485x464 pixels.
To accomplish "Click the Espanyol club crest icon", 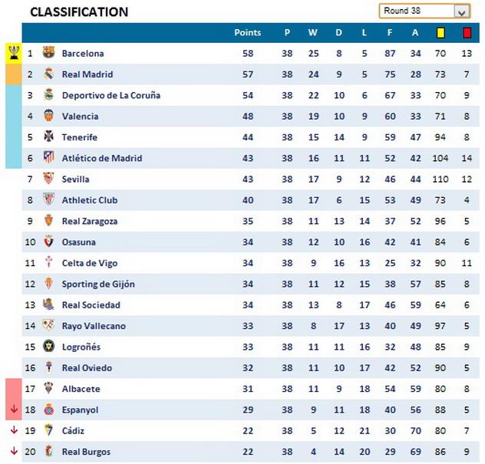I will [49, 410].
